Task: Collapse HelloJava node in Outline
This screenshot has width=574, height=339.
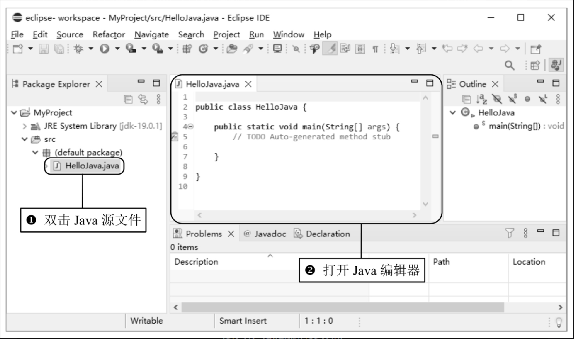Action: click(x=453, y=112)
